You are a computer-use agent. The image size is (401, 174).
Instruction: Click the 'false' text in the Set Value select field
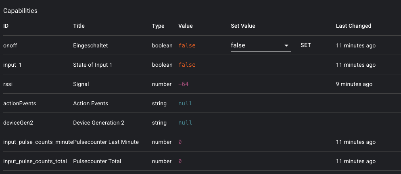238,45
